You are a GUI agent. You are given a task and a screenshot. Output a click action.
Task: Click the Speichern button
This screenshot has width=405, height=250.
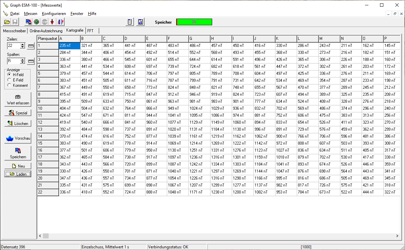18,153
